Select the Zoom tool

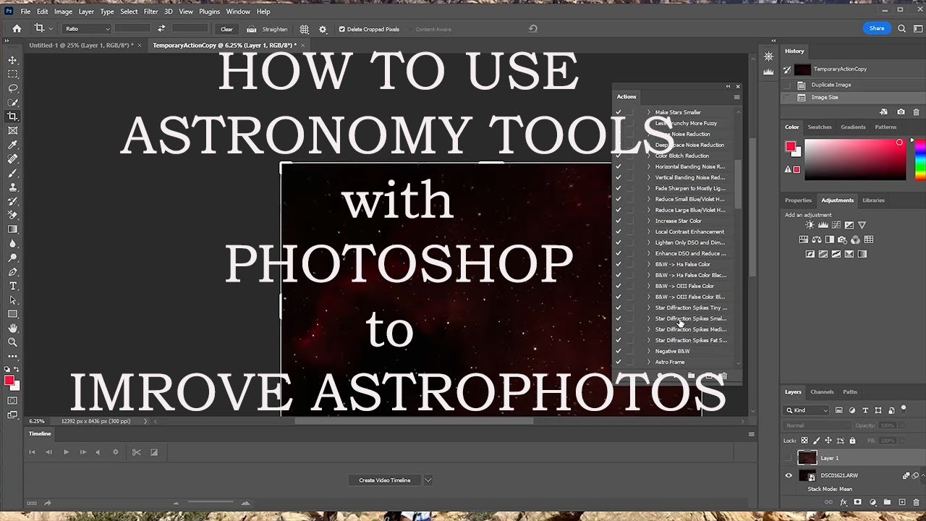click(x=12, y=342)
